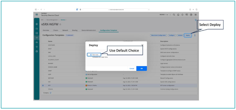This screenshot has height=110, width=236.
Task: Select the NTP template row radio button
Action: click(x=43, y=85)
